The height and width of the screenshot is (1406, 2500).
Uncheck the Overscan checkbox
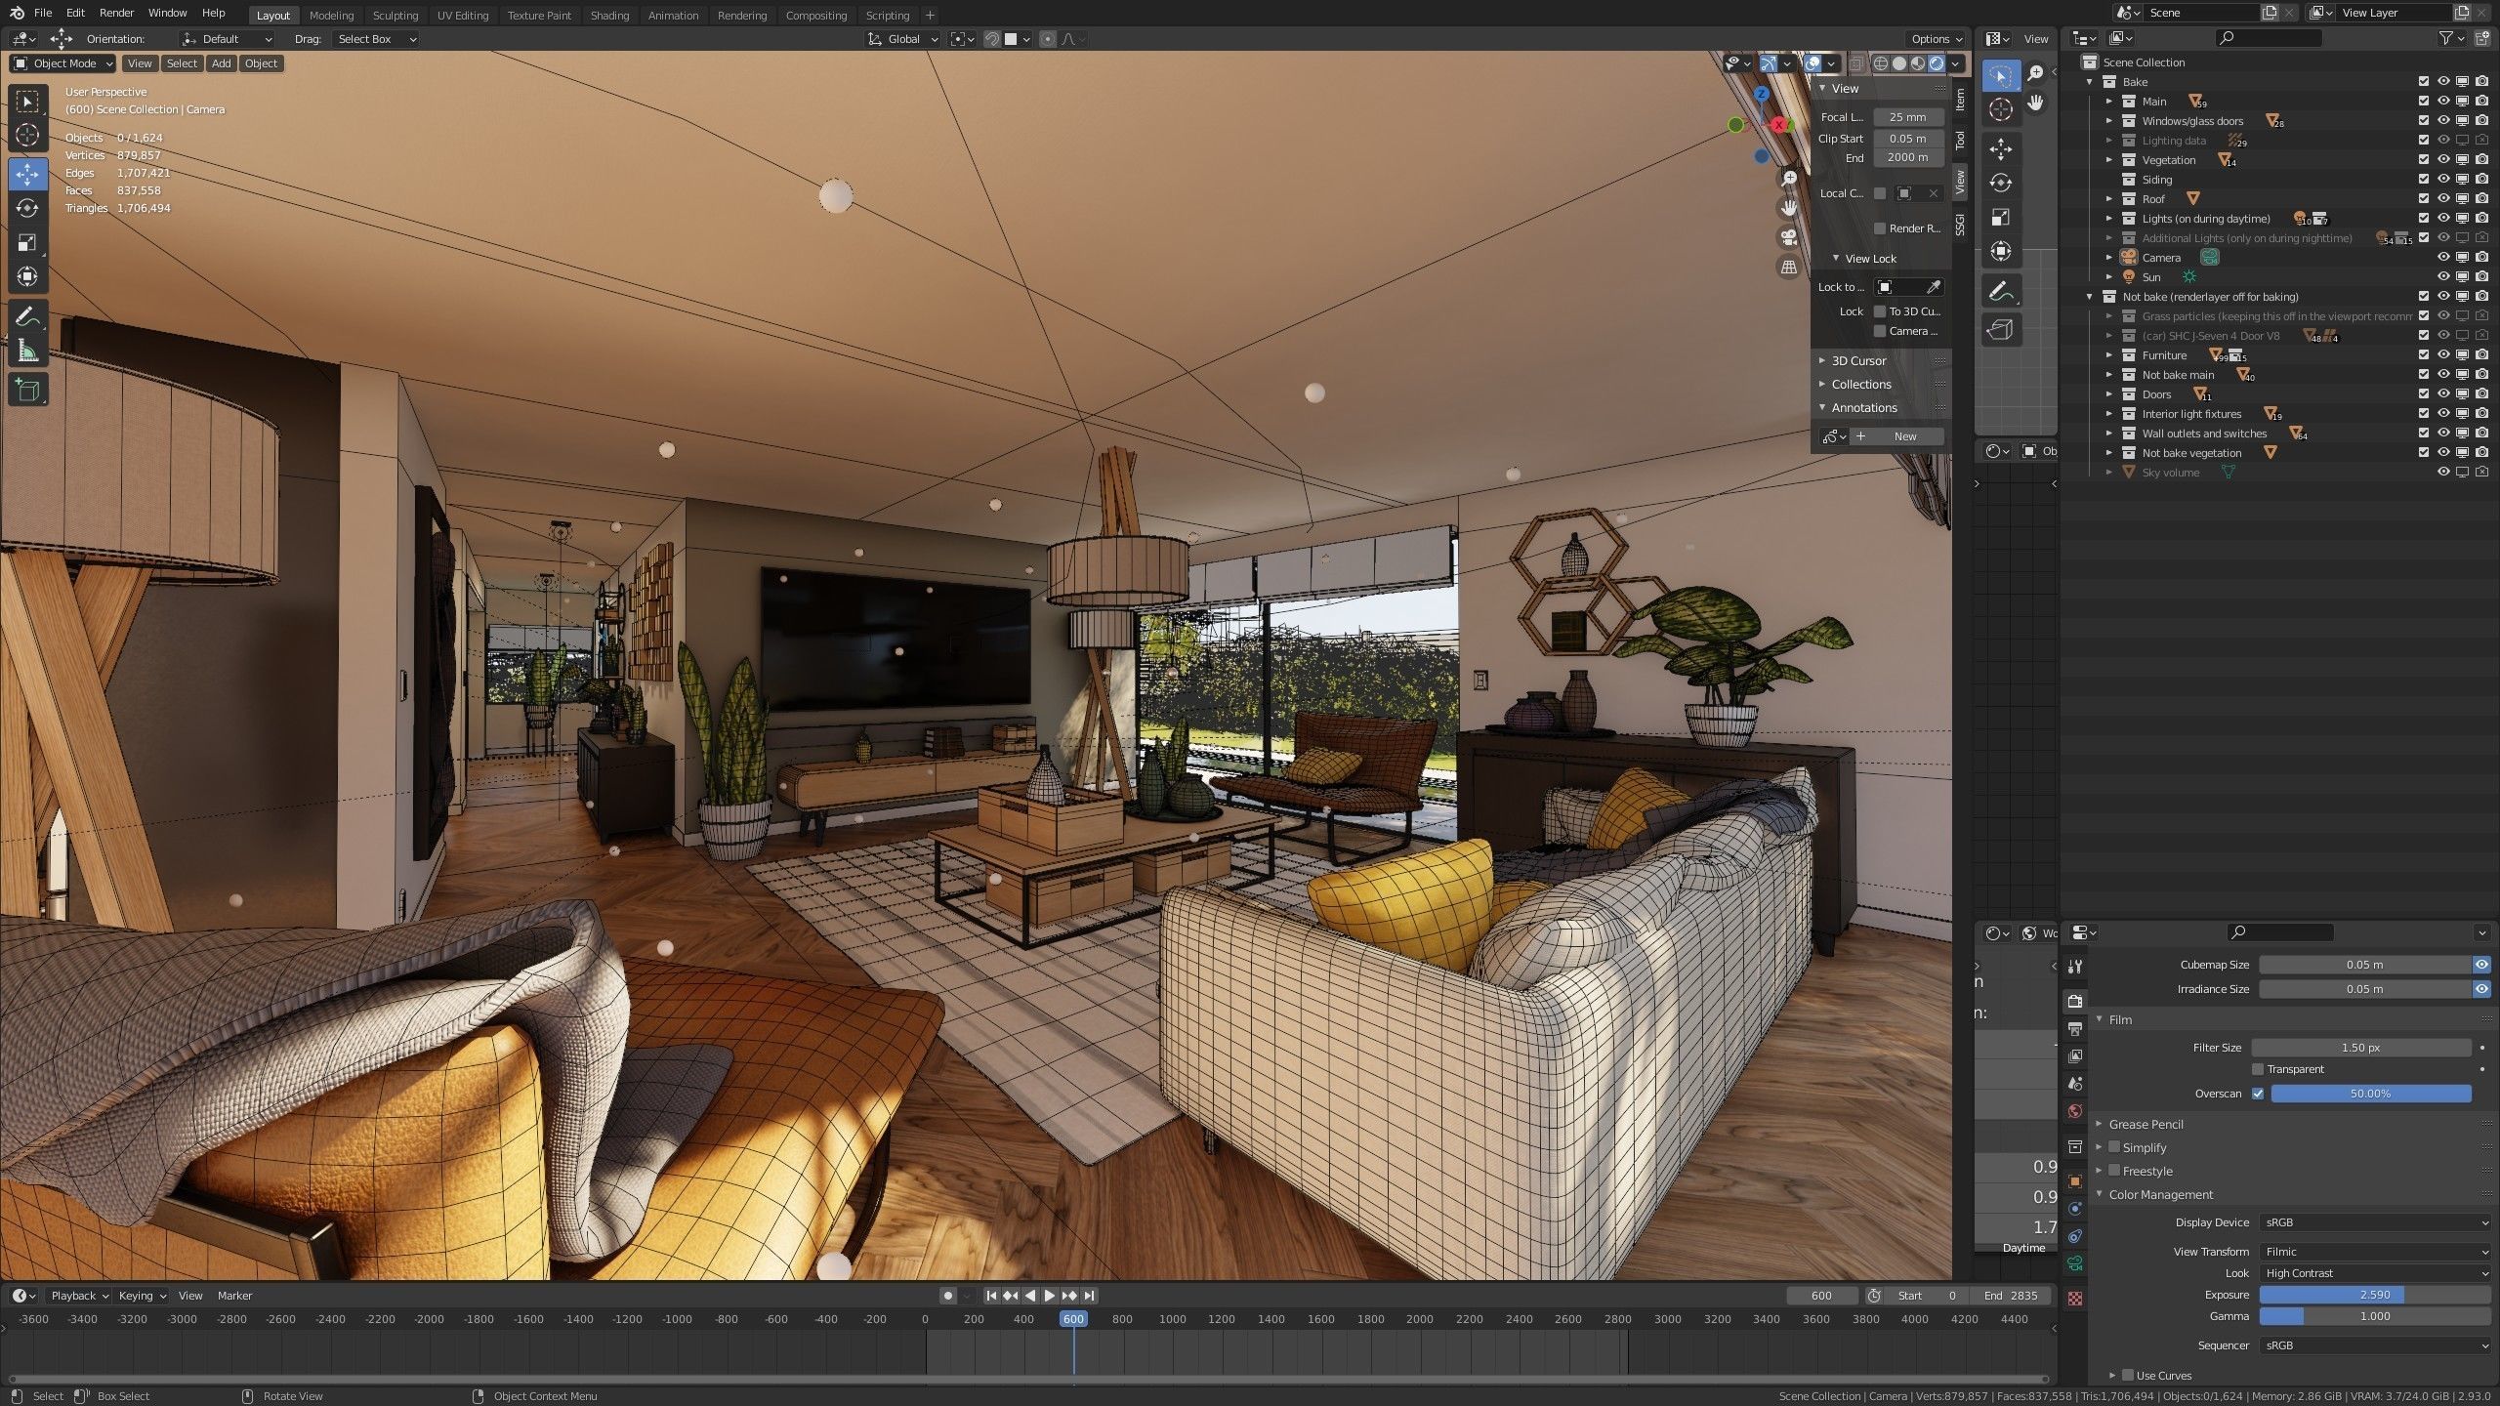pyautogui.click(x=2258, y=1094)
